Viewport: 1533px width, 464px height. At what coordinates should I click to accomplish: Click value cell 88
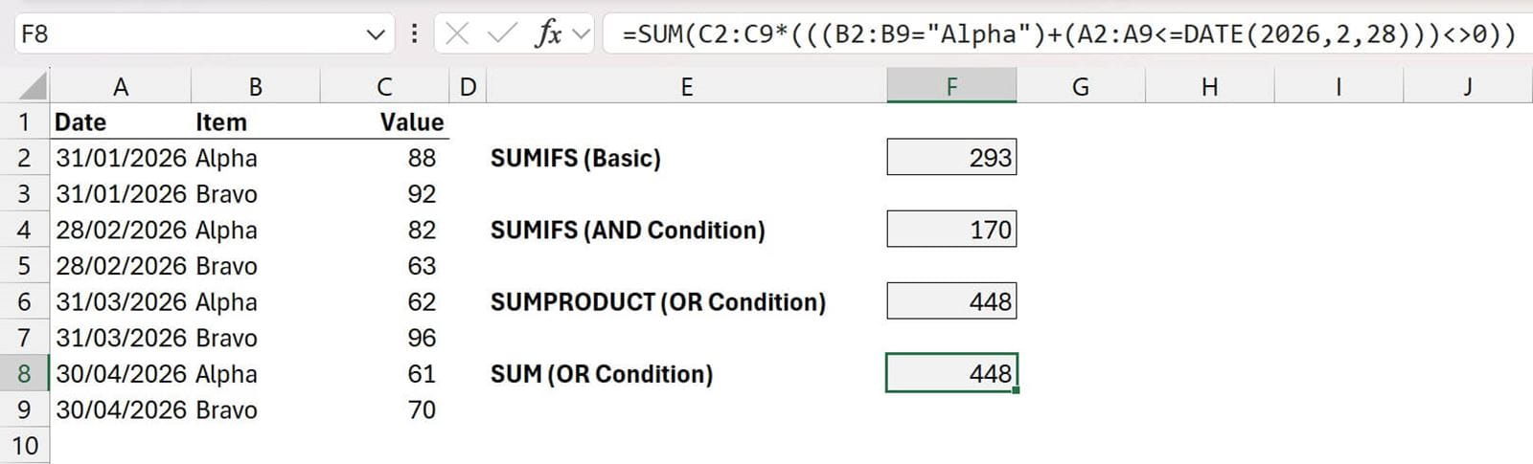[384, 158]
